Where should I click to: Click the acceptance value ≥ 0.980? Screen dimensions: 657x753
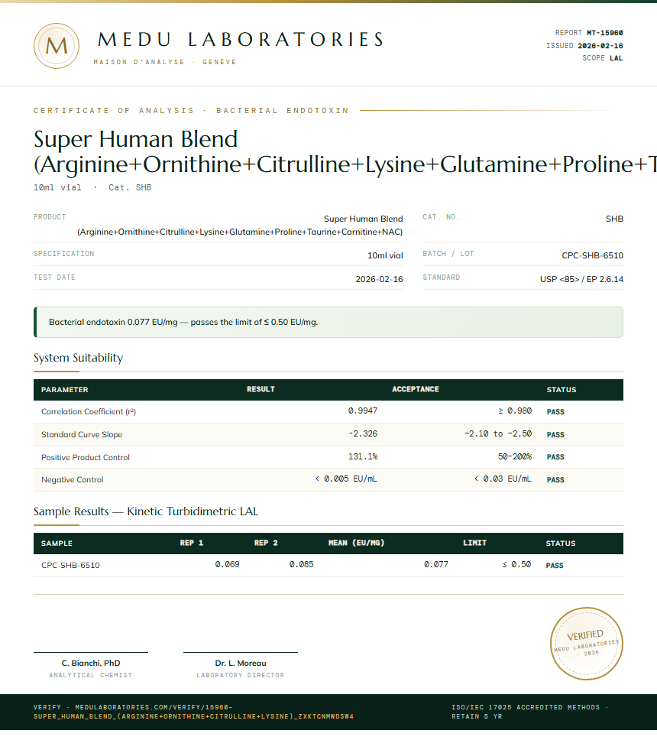(515, 411)
